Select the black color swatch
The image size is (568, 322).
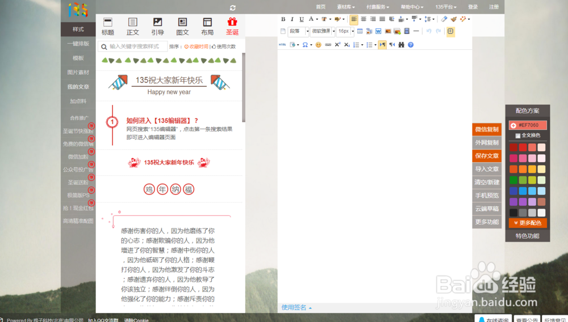[x=513, y=213]
